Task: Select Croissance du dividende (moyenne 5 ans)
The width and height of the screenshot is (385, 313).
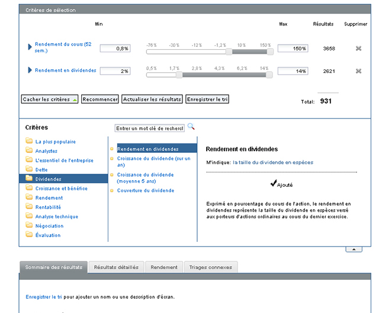Action: click(145, 178)
